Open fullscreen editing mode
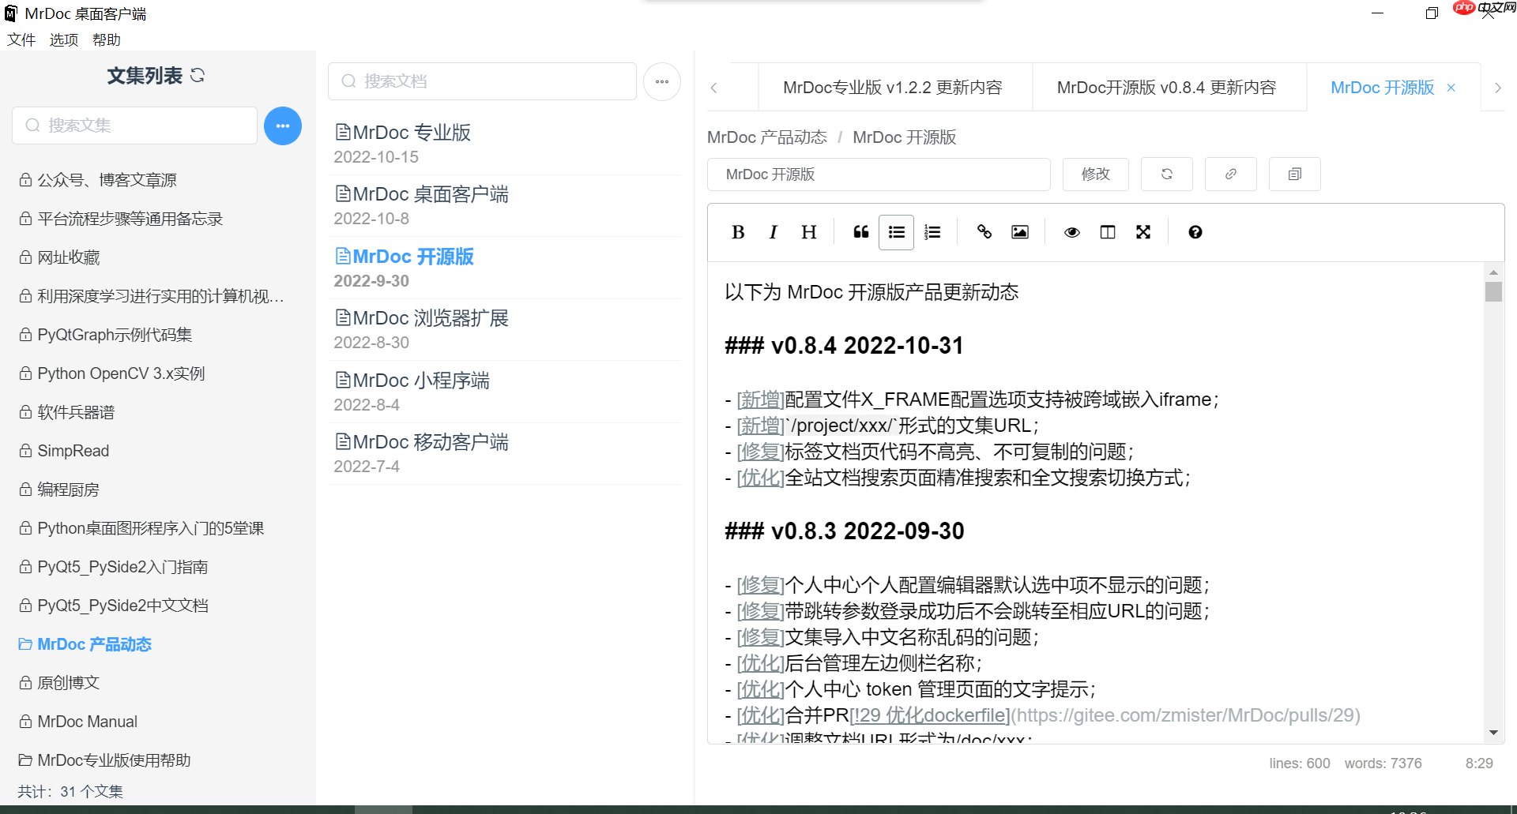This screenshot has width=1517, height=814. pyautogui.click(x=1143, y=232)
